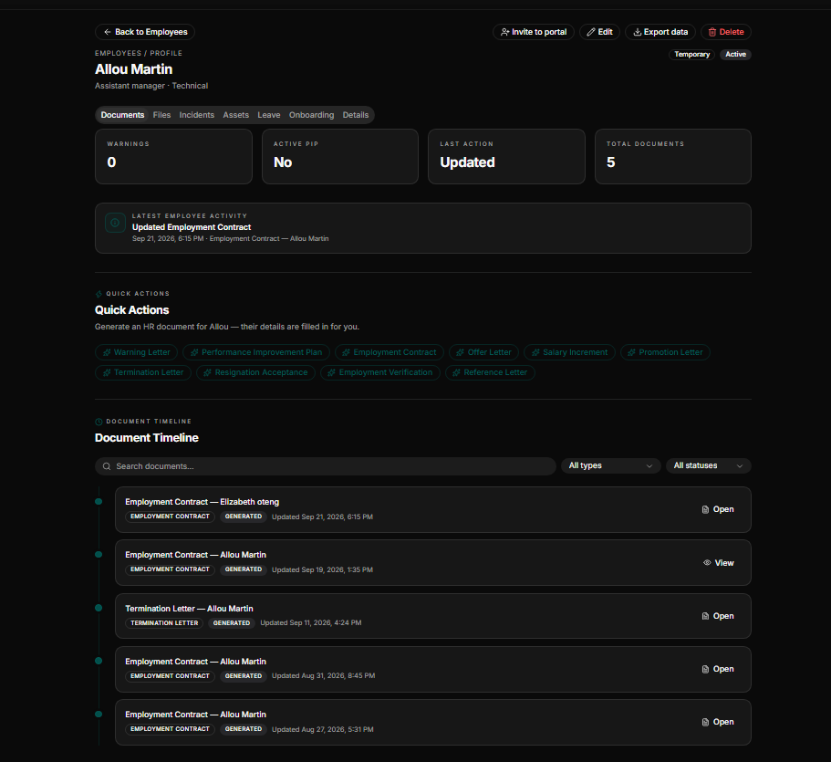Click the Total Documents card showing 5
This screenshot has height=762, width=831.
673,156
